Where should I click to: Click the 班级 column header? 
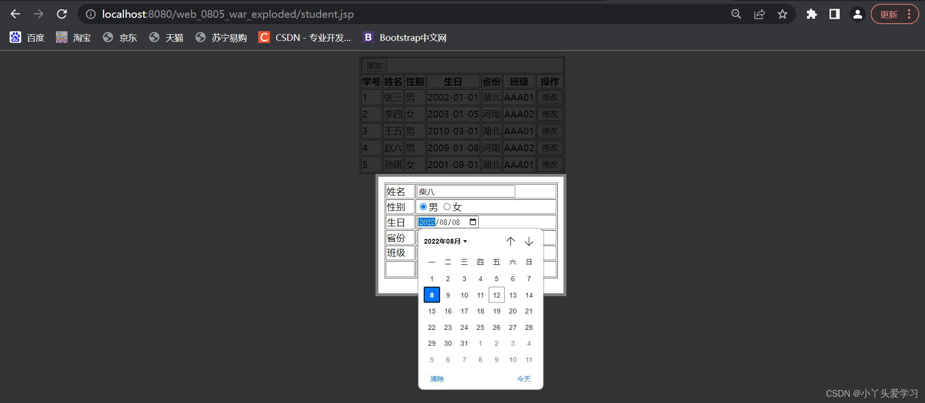[519, 81]
